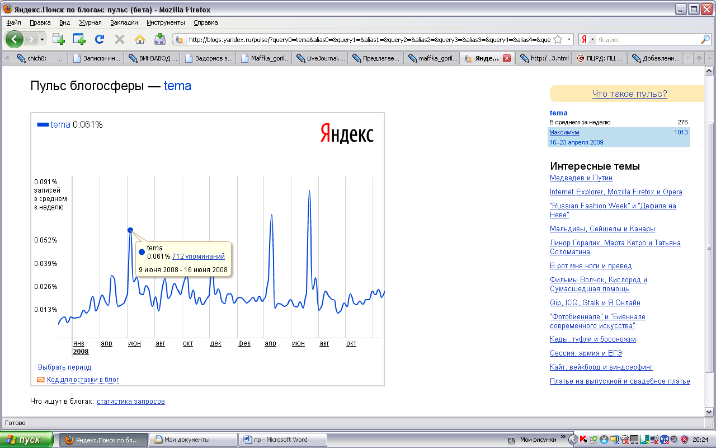The width and height of the screenshot is (716, 448).
Task: Click the page vertical scrollbar
Action: click(709, 247)
